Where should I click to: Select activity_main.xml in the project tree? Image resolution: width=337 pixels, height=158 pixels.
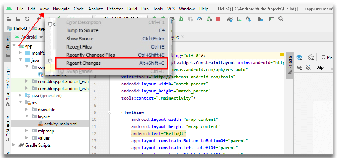60,124
